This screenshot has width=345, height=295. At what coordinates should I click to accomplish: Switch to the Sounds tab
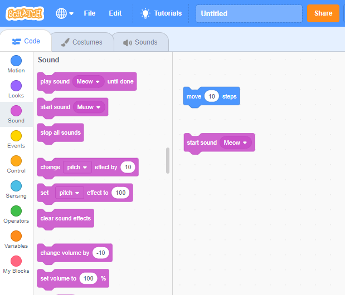140,42
